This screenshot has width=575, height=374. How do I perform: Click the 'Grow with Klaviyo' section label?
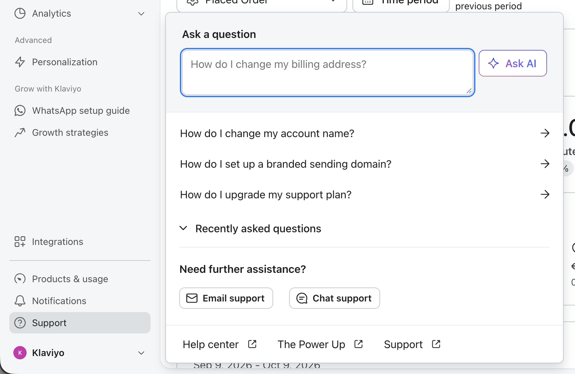(48, 89)
